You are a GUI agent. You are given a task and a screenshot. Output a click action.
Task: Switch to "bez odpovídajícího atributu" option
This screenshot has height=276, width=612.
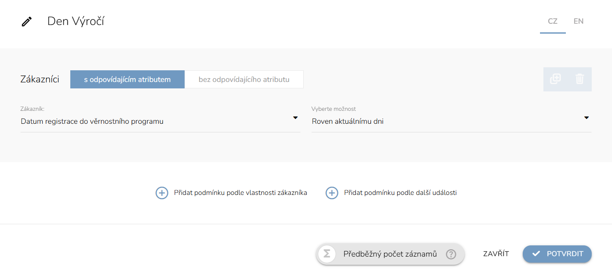244,79
